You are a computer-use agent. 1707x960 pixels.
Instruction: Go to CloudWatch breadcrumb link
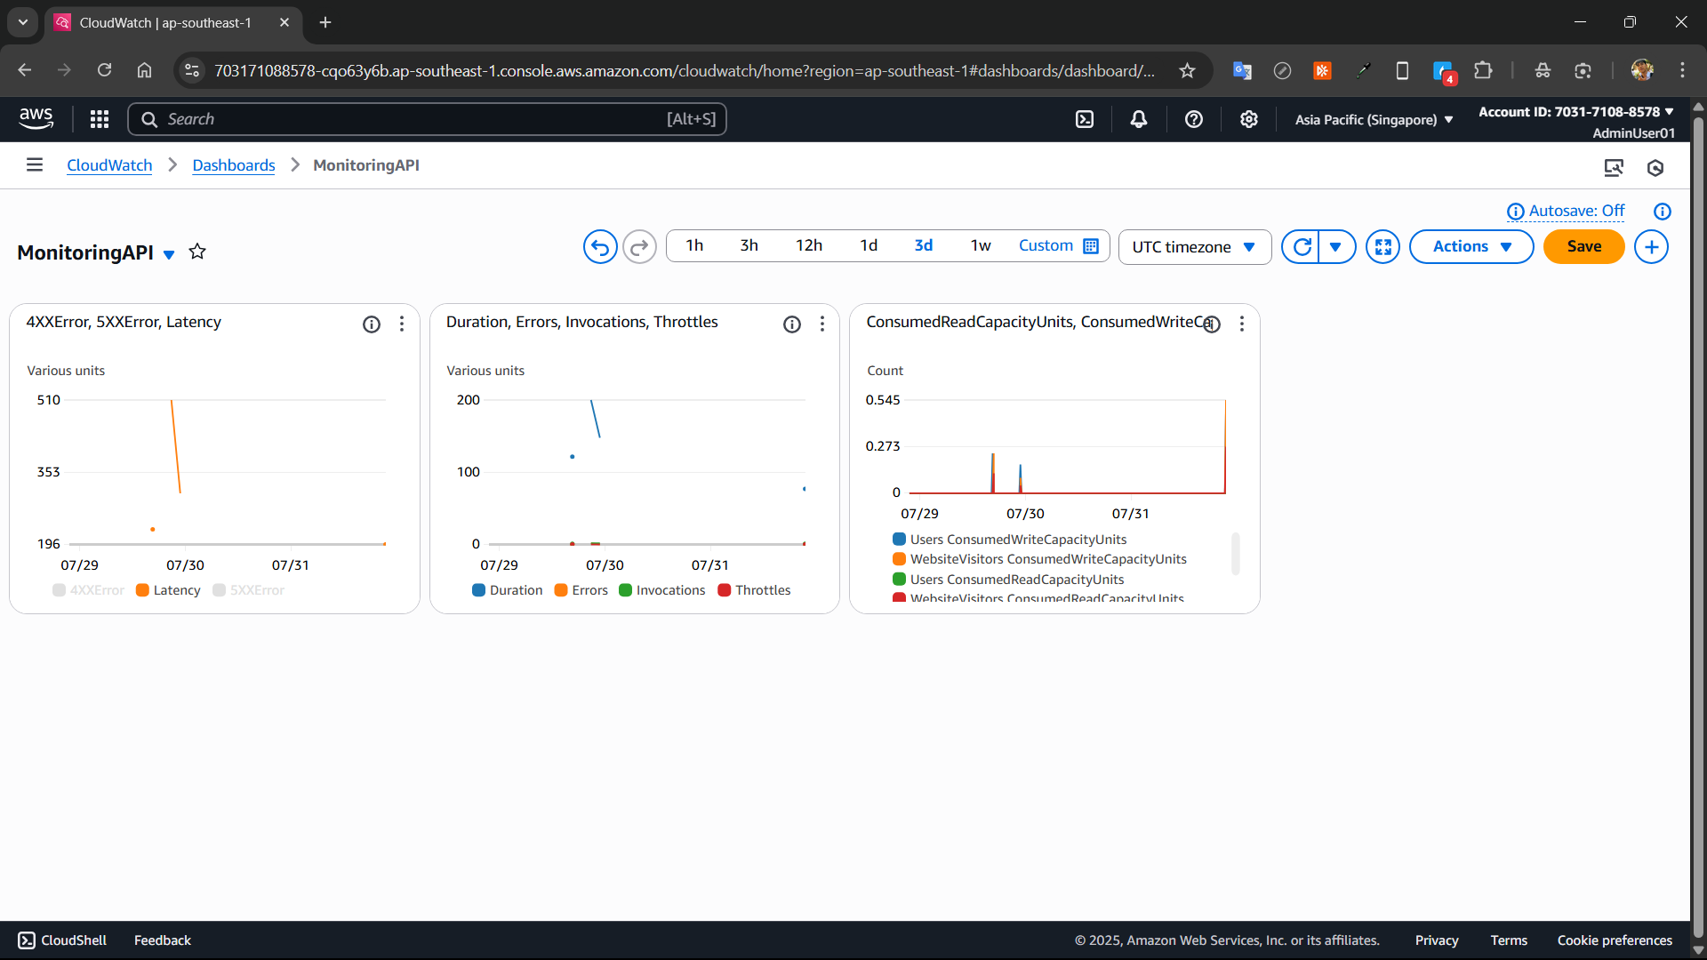(109, 165)
